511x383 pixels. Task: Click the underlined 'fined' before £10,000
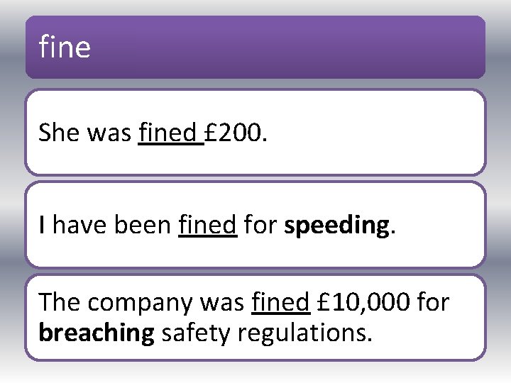(280, 302)
